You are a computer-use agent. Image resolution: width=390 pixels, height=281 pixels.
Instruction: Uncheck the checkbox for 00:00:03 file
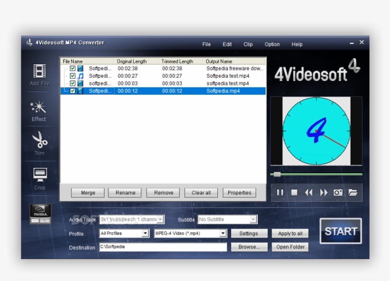[72, 83]
